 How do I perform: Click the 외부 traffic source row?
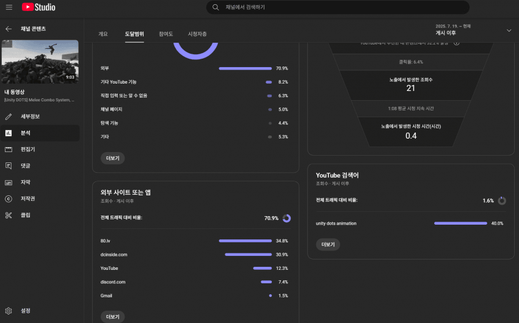[x=194, y=68]
